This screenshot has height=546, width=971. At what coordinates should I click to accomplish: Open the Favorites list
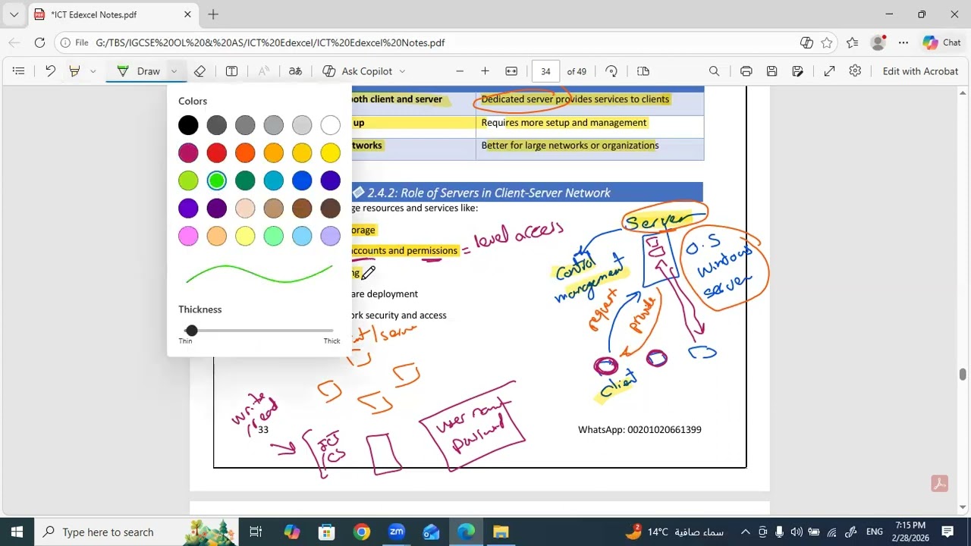[x=852, y=42]
